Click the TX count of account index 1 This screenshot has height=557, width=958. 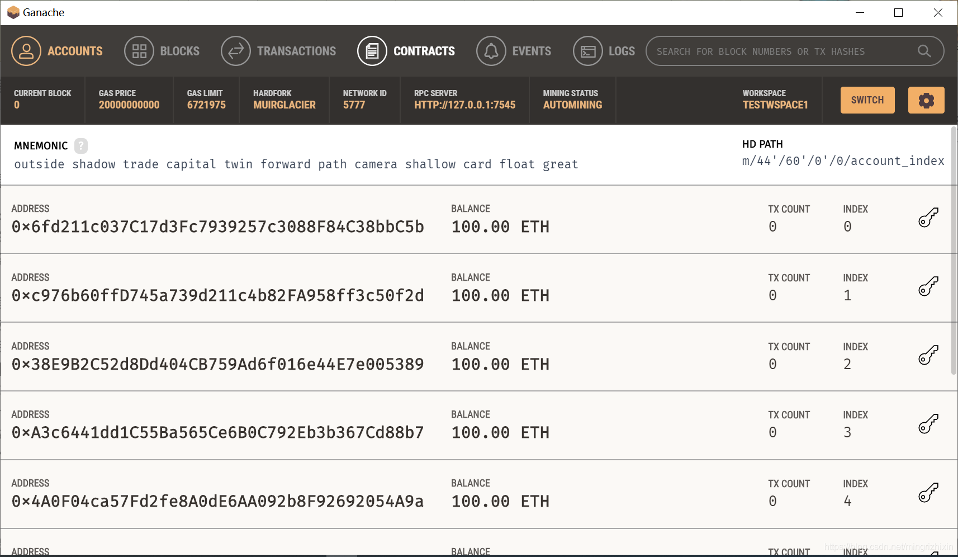pyautogui.click(x=772, y=295)
